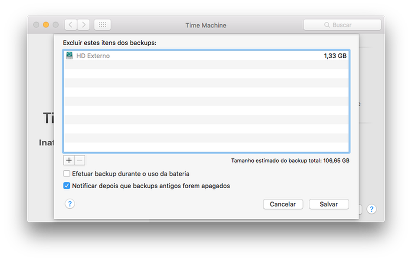Add an excluded item with the plus button
Screen dimensions: 412x261
point(69,160)
